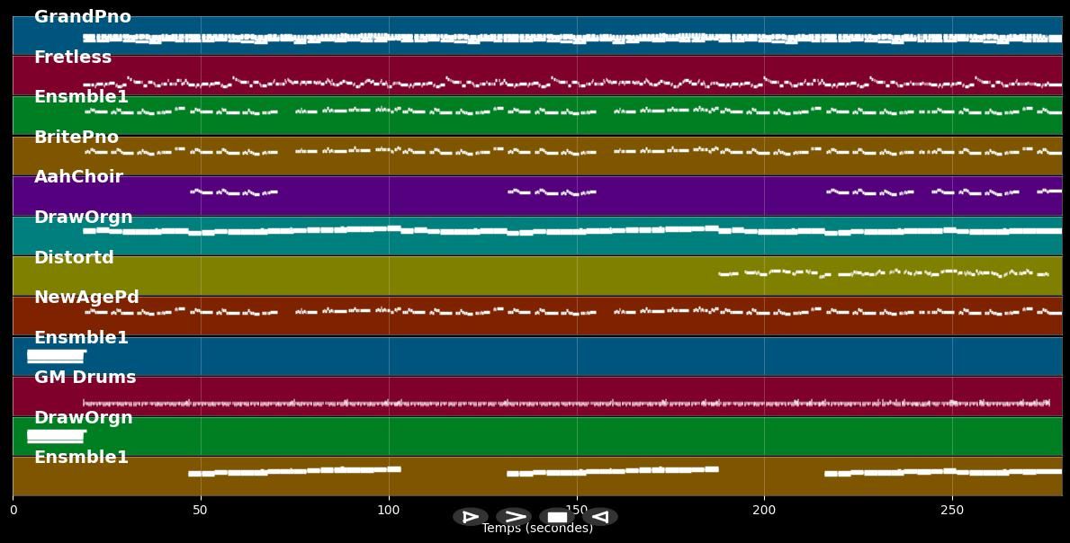The height and width of the screenshot is (543, 1070).
Task: Click the left-pointing triangle playback button
Action: tap(600, 517)
